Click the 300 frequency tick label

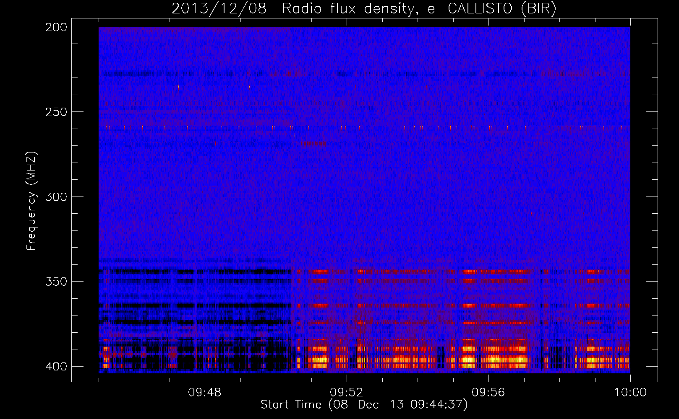pos(56,197)
